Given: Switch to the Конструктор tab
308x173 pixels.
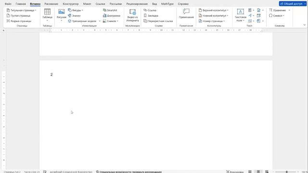Looking at the screenshot, I should tap(71, 4).
